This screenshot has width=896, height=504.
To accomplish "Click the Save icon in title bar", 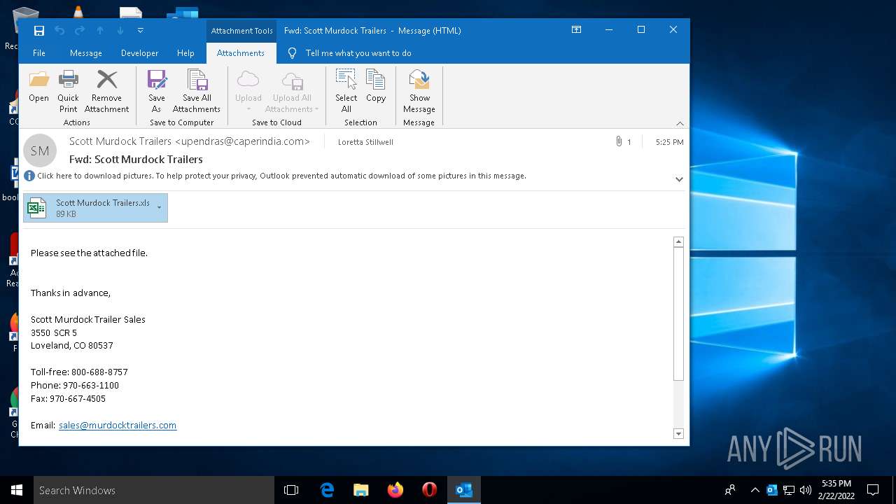I will [39, 30].
